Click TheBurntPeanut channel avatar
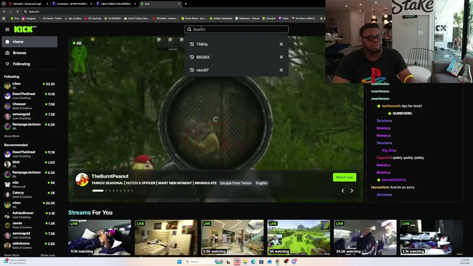 (82, 180)
